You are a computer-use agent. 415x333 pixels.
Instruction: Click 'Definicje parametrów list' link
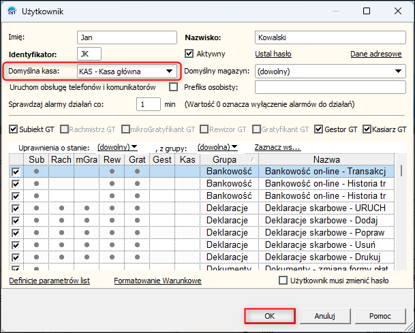coord(49,281)
